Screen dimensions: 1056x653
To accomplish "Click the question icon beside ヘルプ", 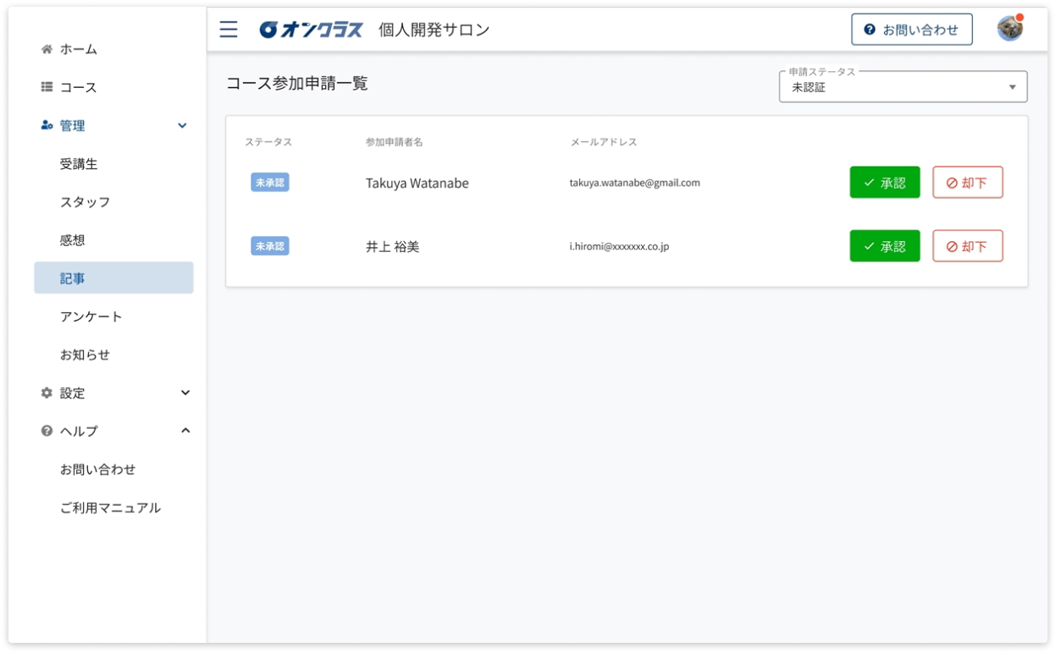I will (47, 431).
